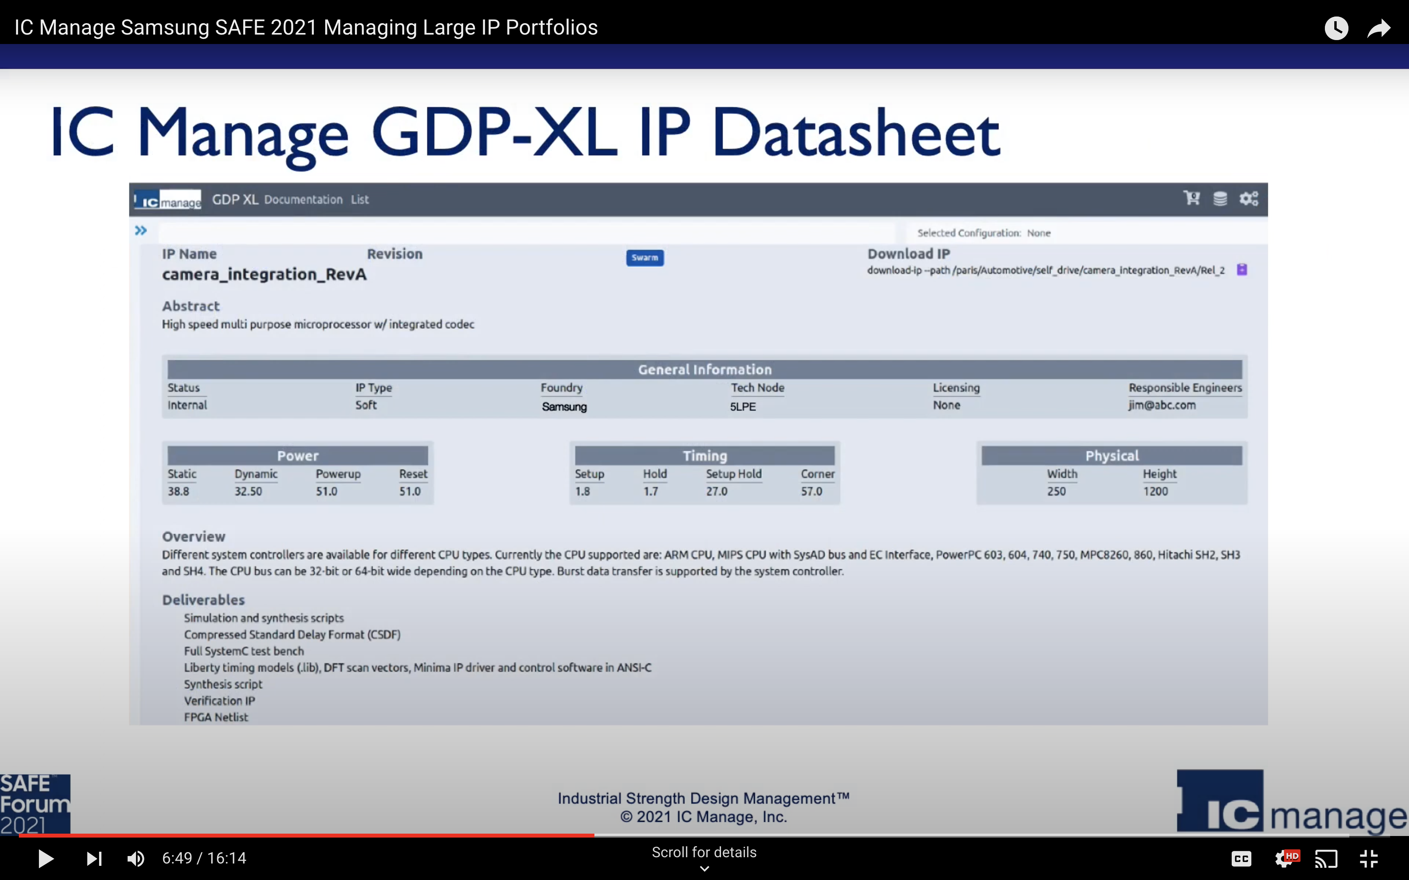Click the Abstract description text
The width and height of the screenshot is (1409, 880).
tap(318, 324)
